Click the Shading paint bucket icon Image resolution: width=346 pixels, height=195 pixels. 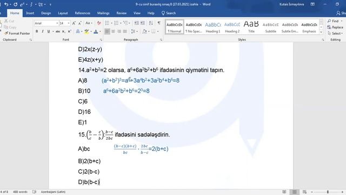click(144, 31)
